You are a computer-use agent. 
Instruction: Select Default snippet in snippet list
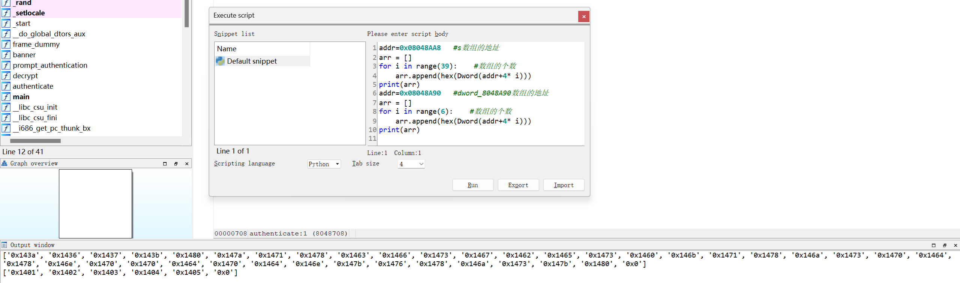252,61
